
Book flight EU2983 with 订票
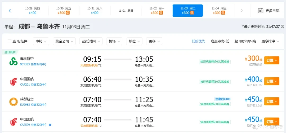pos(272,101)
